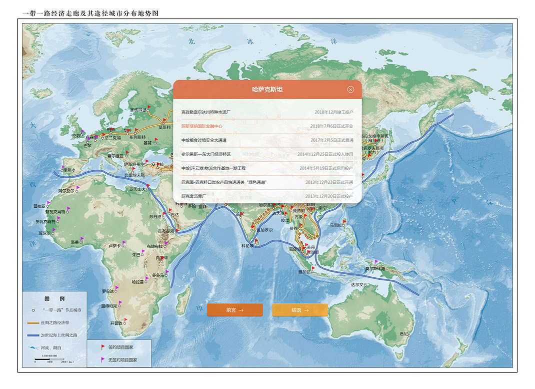Click the purple flag at 莫尔斯比港
This screenshot has height=389, width=535.
point(376,262)
